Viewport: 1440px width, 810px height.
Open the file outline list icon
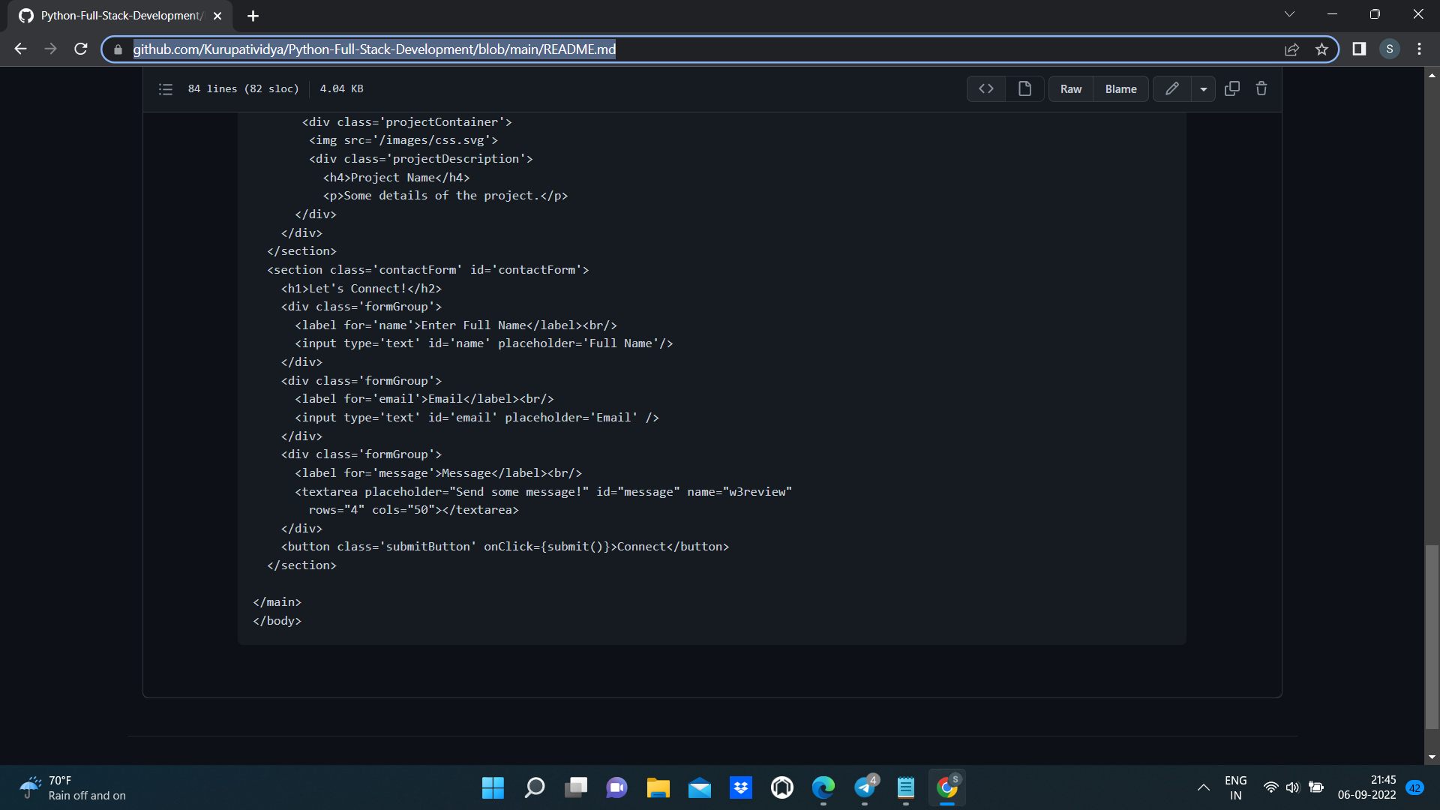(x=166, y=89)
